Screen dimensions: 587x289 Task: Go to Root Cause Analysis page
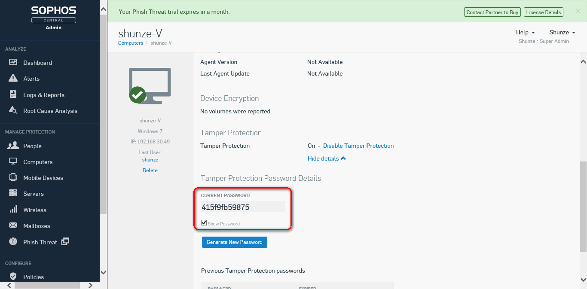point(50,111)
